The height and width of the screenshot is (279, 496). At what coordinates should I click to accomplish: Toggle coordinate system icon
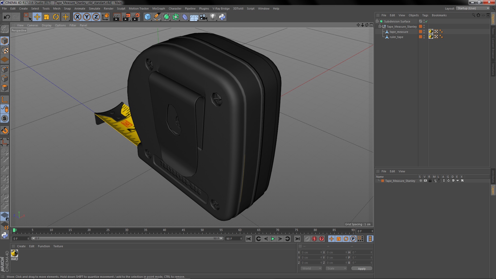(105, 17)
